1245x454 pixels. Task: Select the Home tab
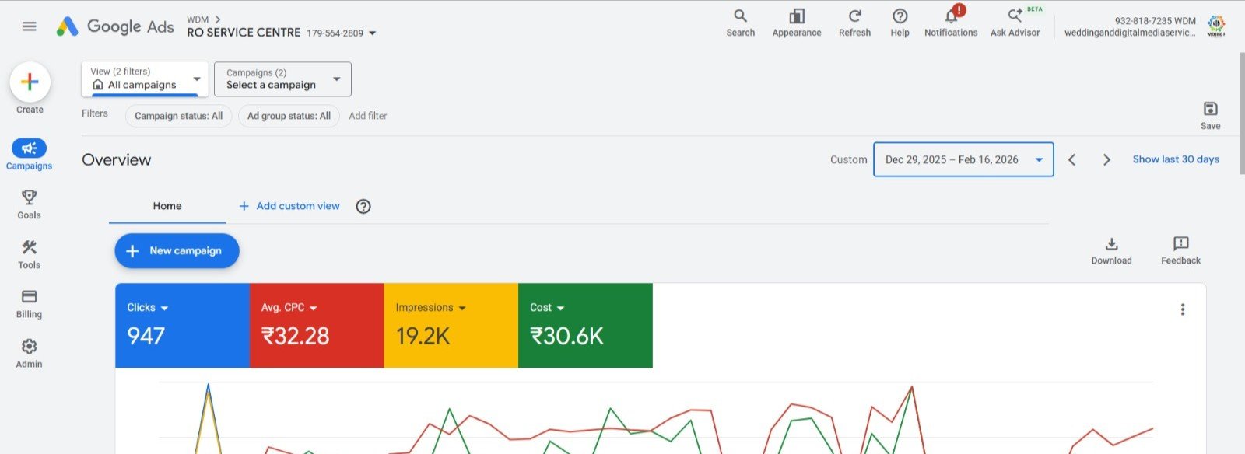click(x=167, y=206)
